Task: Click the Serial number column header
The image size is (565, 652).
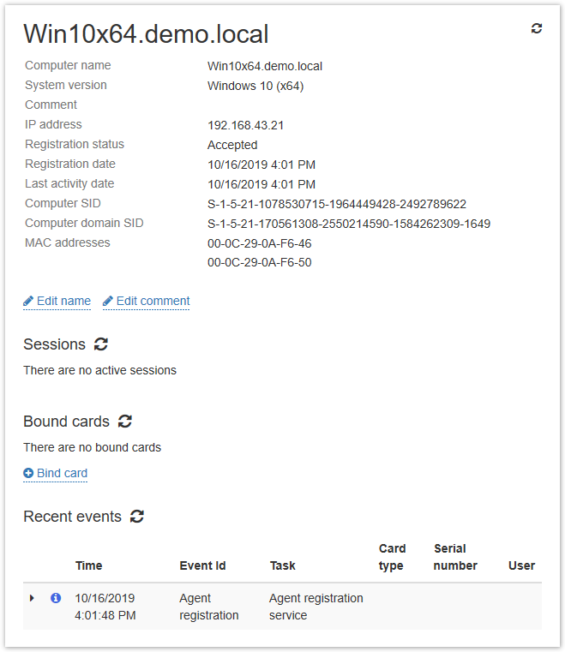Action: click(455, 557)
